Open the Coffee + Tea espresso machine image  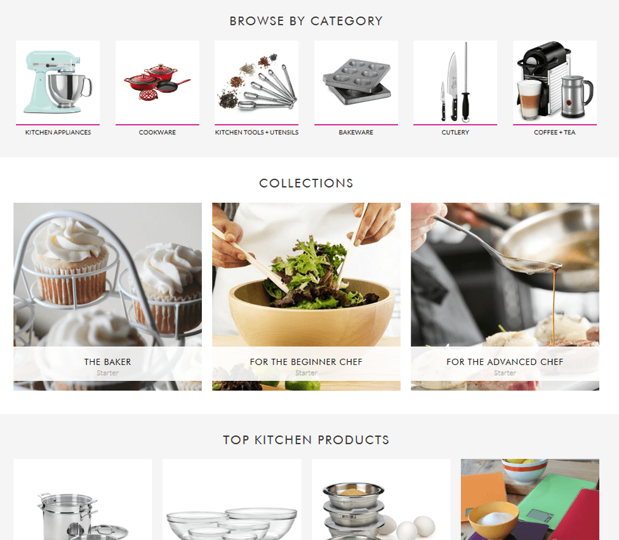[555, 82]
